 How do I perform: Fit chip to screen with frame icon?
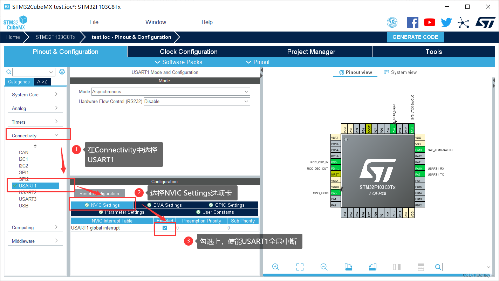tap(300, 267)
